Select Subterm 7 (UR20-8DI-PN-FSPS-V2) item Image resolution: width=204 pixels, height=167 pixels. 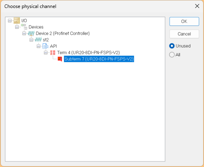[x=99, y=59]
